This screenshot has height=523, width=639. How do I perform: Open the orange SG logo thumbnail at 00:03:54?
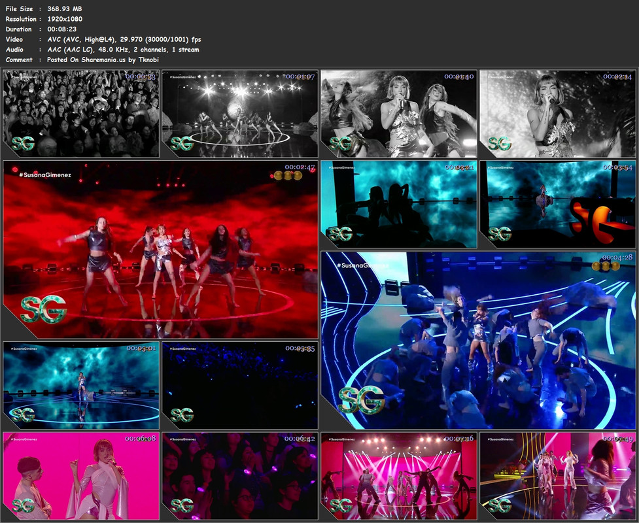558,204
